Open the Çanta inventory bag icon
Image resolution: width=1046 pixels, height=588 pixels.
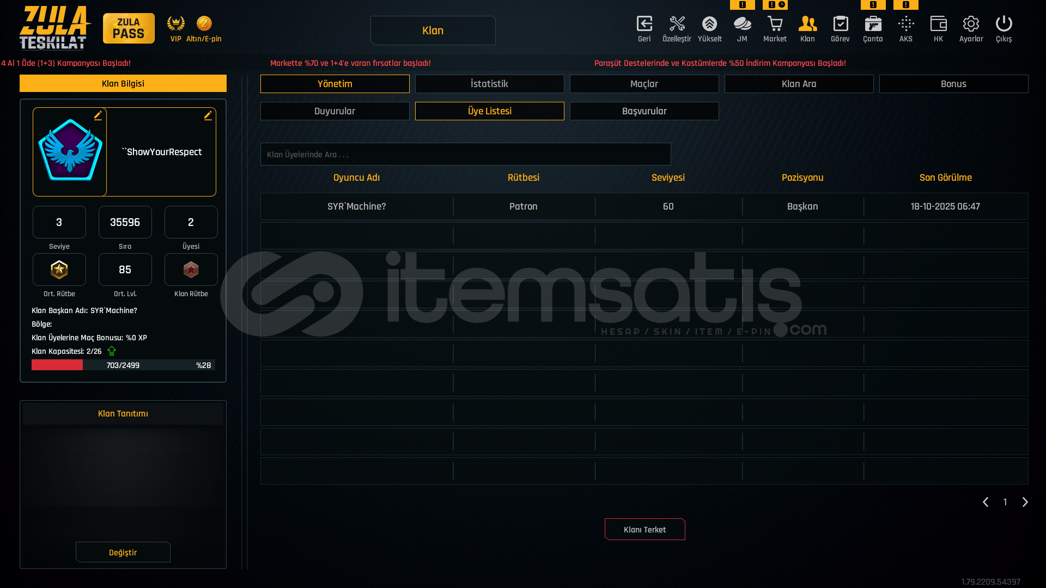[873, 24]
